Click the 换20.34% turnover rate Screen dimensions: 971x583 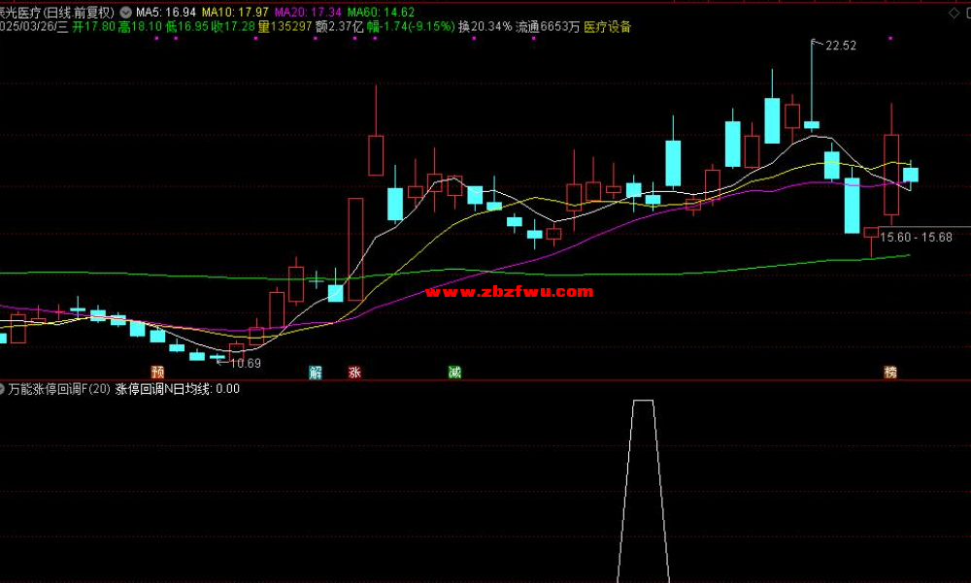(x=485, y=26)
